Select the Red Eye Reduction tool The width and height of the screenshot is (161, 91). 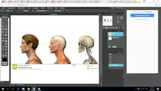point(3,47)
